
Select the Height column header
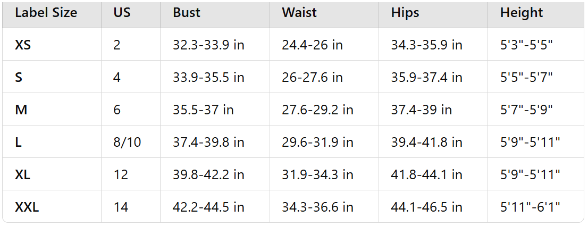pyautogui.click(x=522, y=13)
